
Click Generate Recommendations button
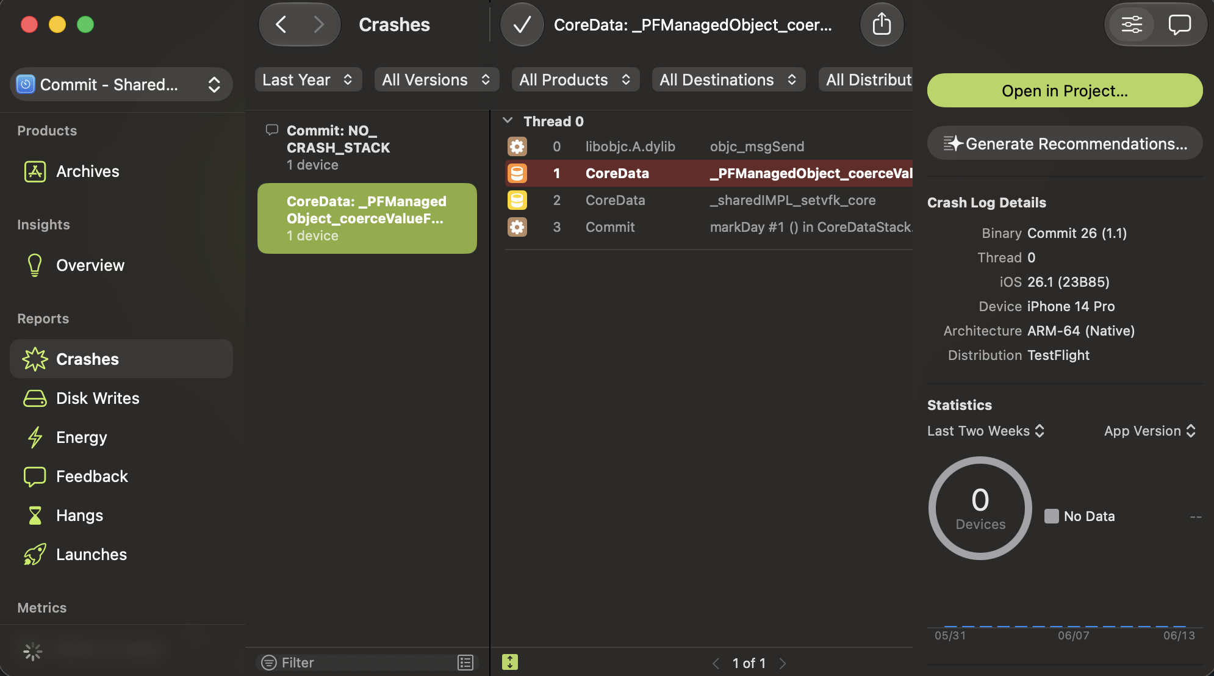tap(1065, 143)
